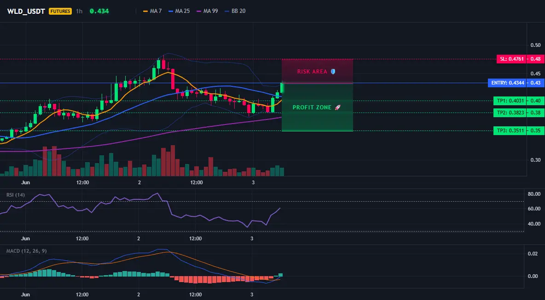Click the date label 3 under the volume bars

[253, 182]
